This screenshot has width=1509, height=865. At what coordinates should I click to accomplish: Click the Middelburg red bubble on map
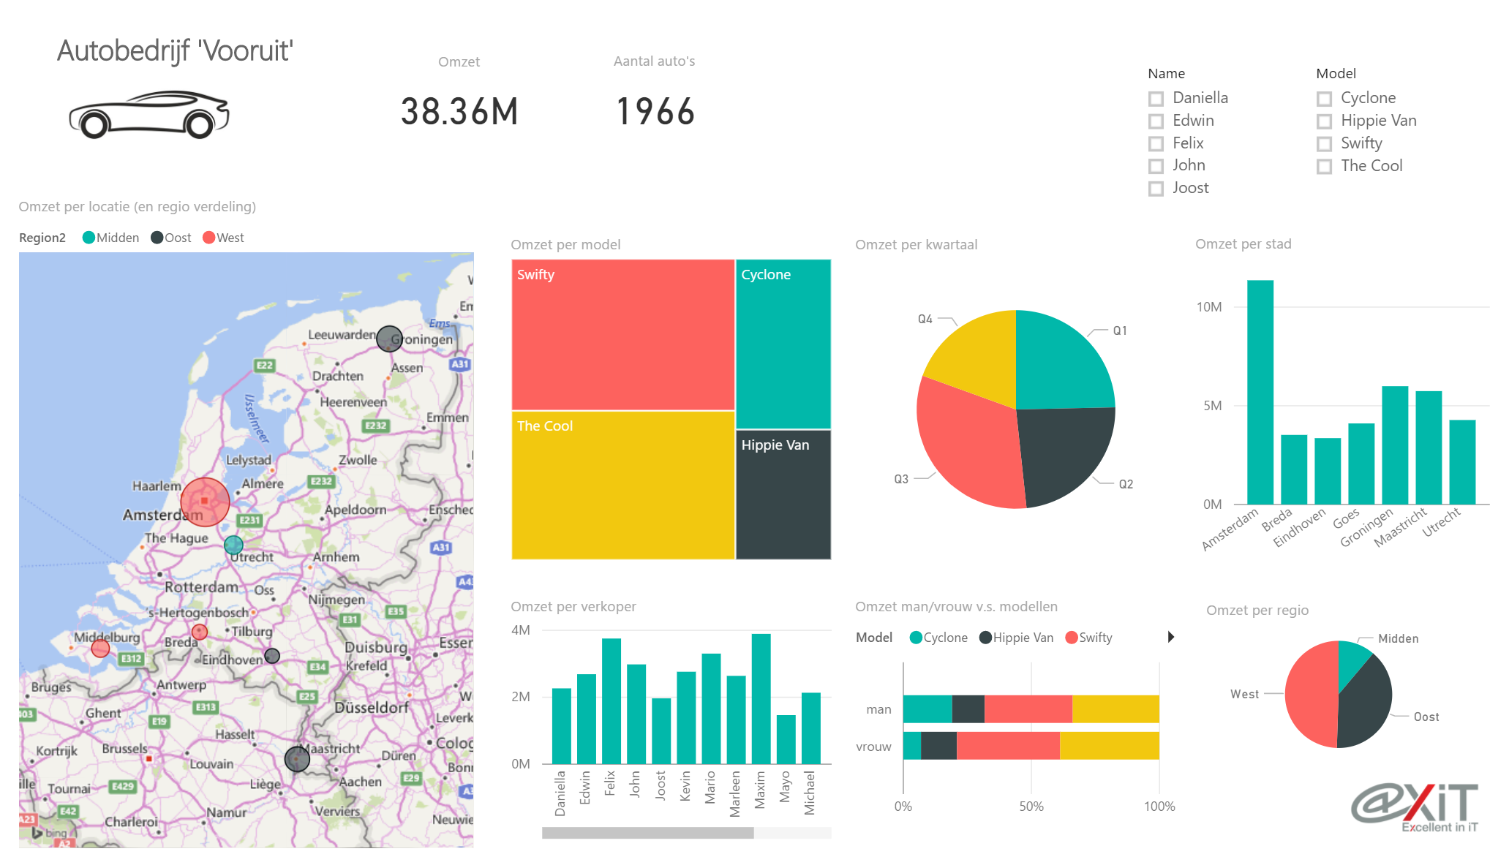[101, 648]
